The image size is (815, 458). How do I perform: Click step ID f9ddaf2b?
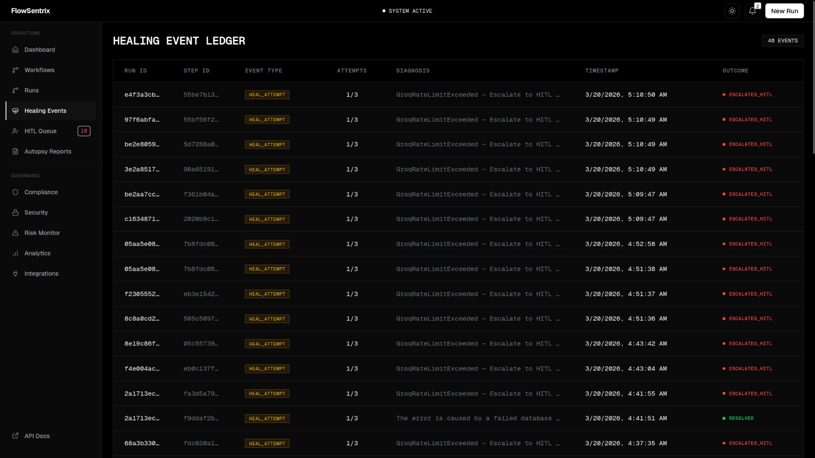pyautogui.click(x=201, y=418)
